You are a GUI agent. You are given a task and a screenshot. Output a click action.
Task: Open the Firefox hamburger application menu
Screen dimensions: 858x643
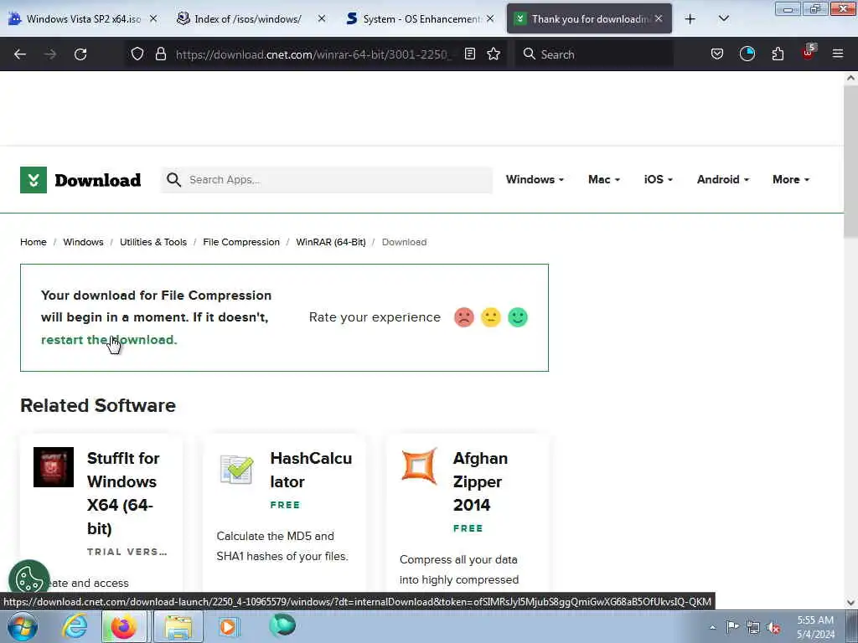click(837, 54)
